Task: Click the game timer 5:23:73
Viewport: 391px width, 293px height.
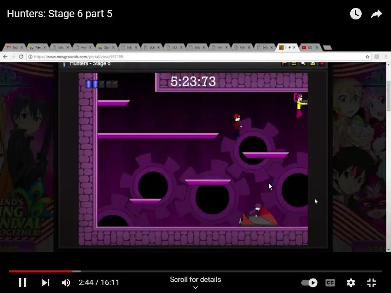Action: (193, 82)
